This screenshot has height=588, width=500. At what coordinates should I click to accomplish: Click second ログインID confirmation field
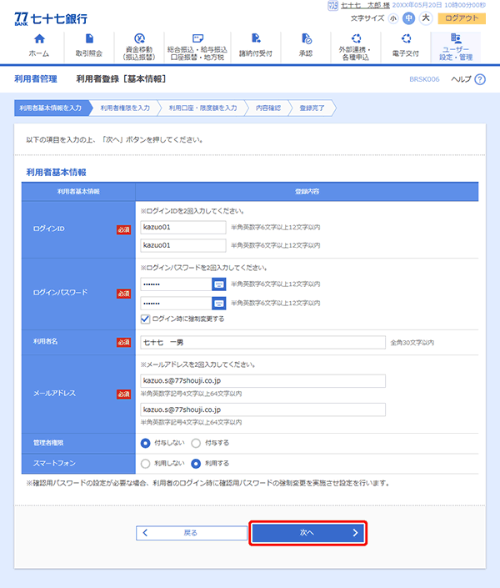pos(183,245)
